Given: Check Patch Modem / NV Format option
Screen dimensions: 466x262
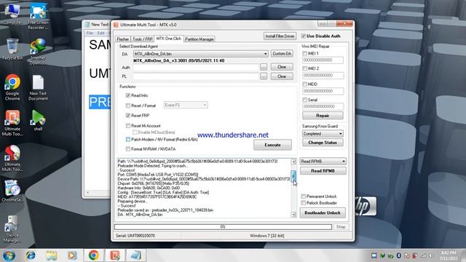Looking at the screenshot, I should (128, 139).
